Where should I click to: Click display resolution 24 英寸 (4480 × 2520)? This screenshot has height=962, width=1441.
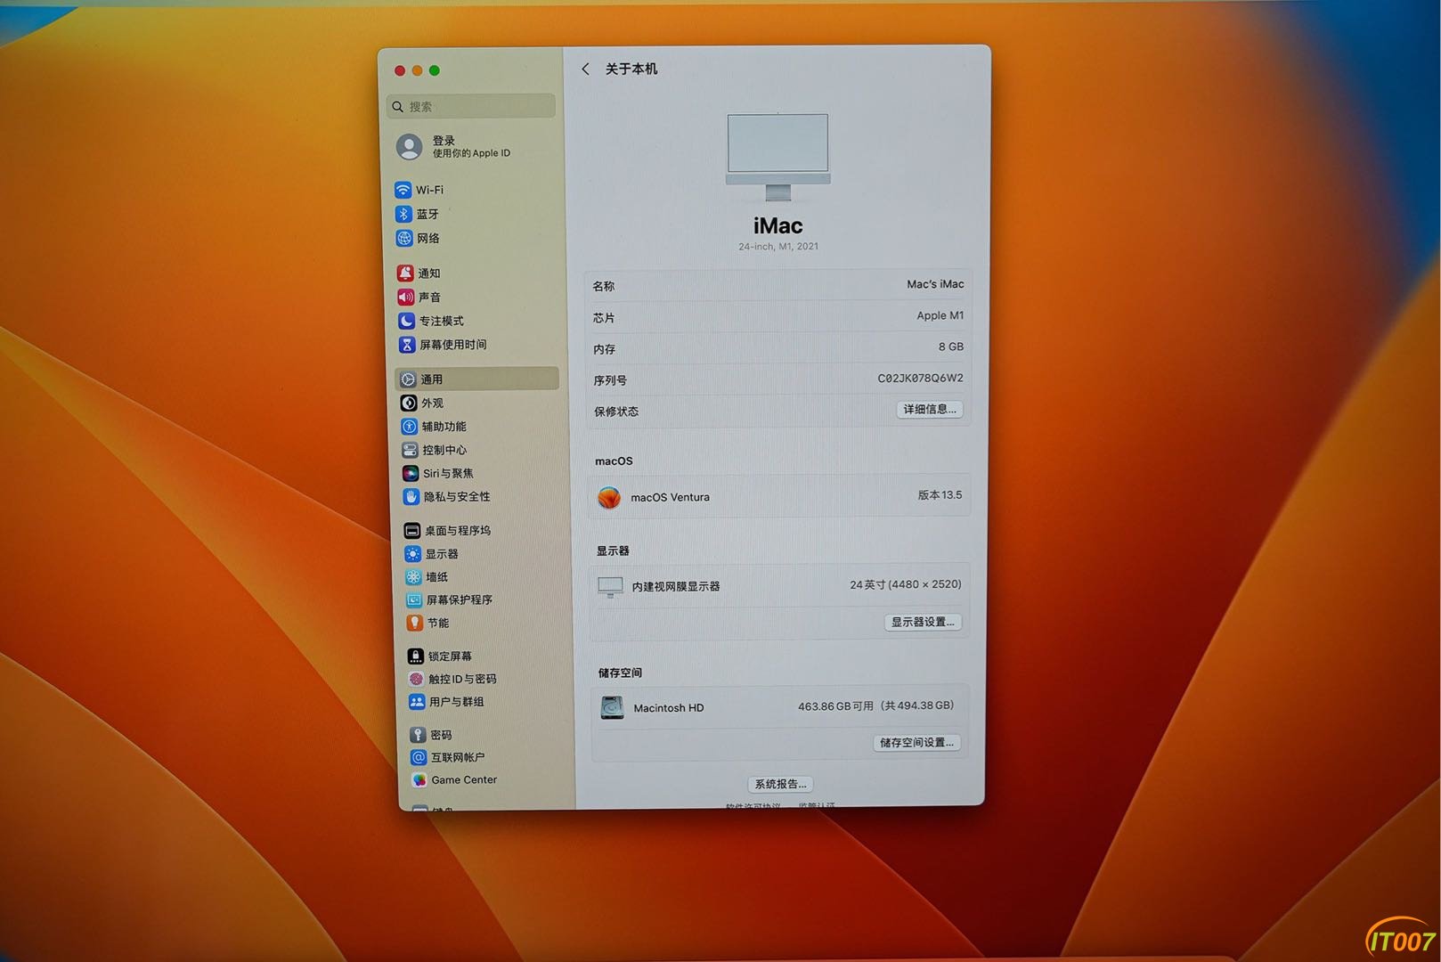[905, 584]
